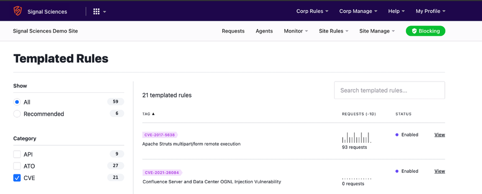
Task: Enable the ATO category checkbox
Action: (17, 166)
